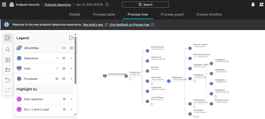Screen dimensions: 265x119
Task: Click the info icon in welcome banner
Action: (x=6, y=24)
